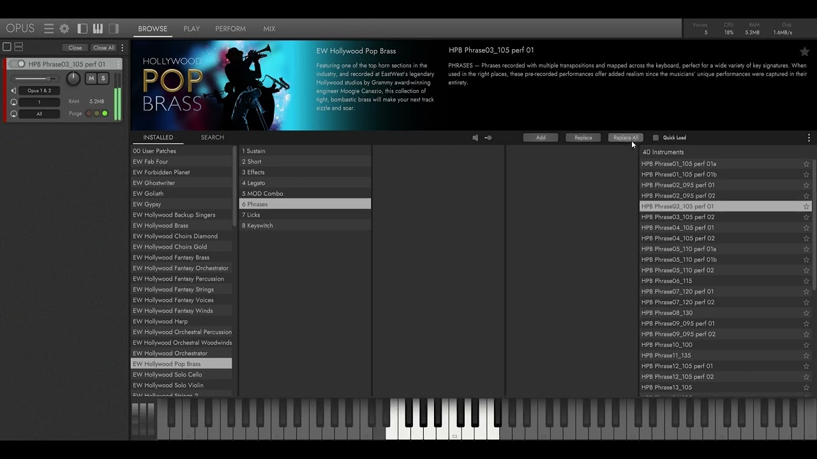The width and height of the screenshot is (817, 459).
Task: Select the 8 Keyswitch category
Action: point(305,226)
